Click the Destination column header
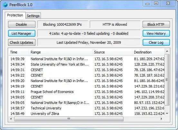 pyautogui.click(x=148, y=52)
